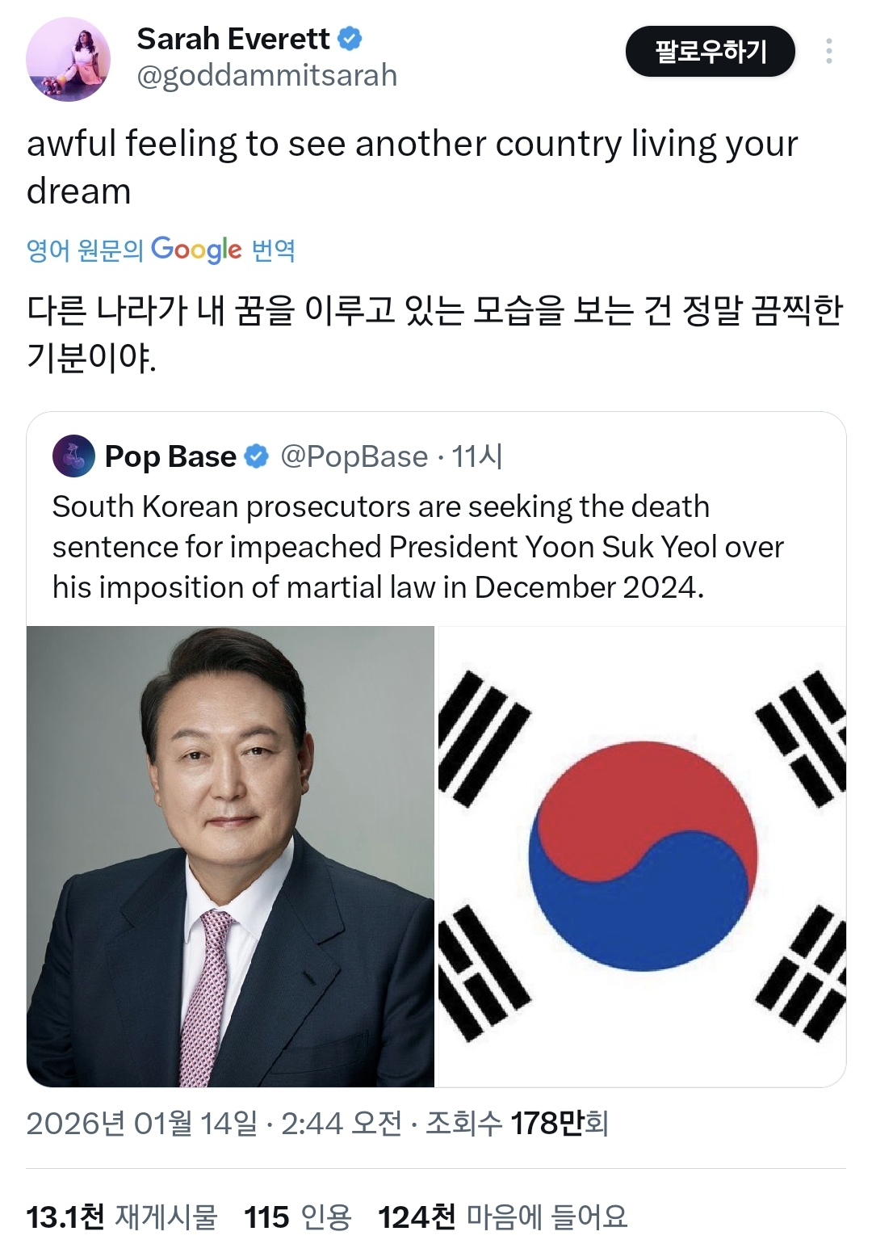This screenshot has height=1244, width=872.
Task: View the 13.1천 재게시물 reposts list
Action: pos(122,1217)
